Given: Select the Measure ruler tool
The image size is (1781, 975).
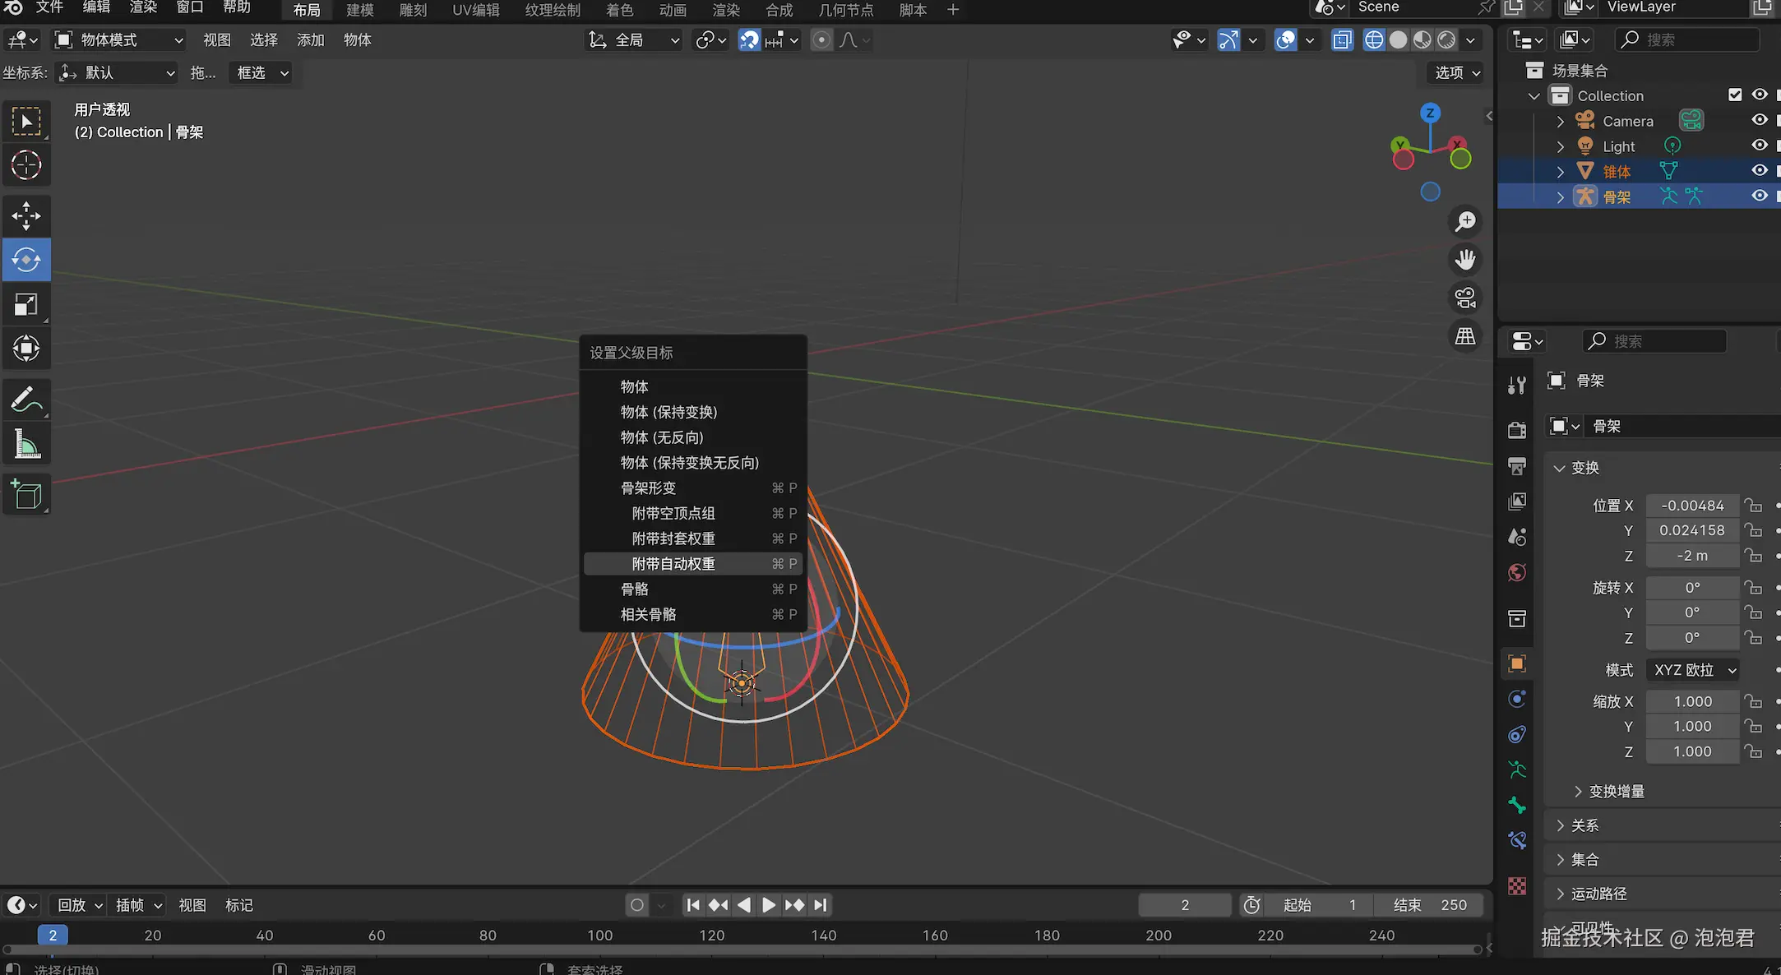Looking at the screenshot, I should [x=26, y=445].
